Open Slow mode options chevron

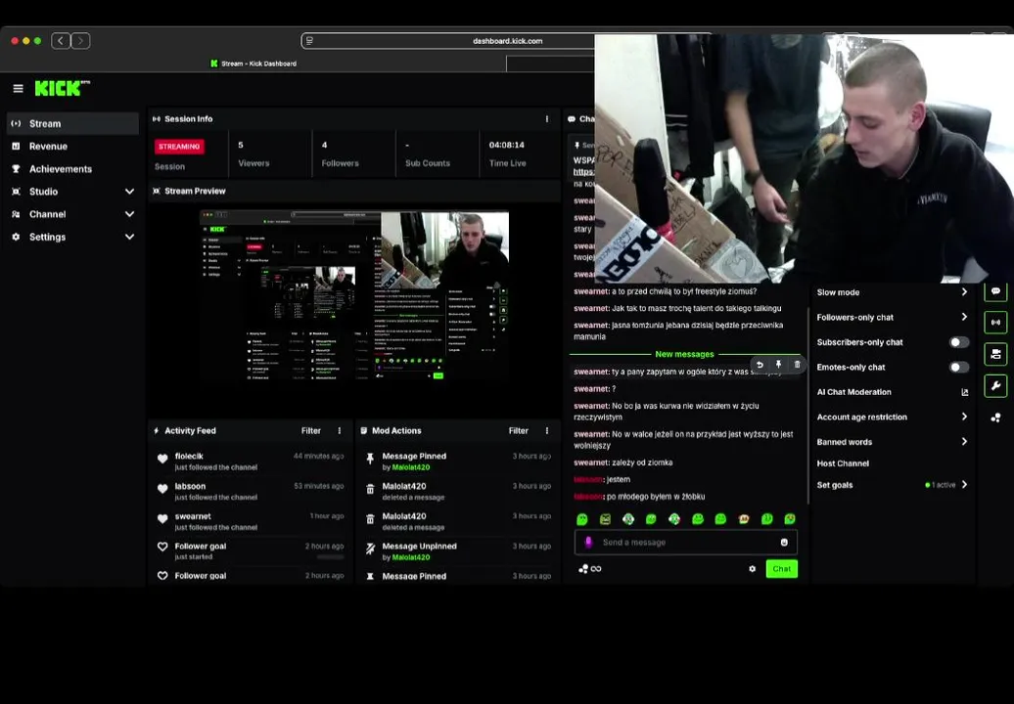point(964,292)
